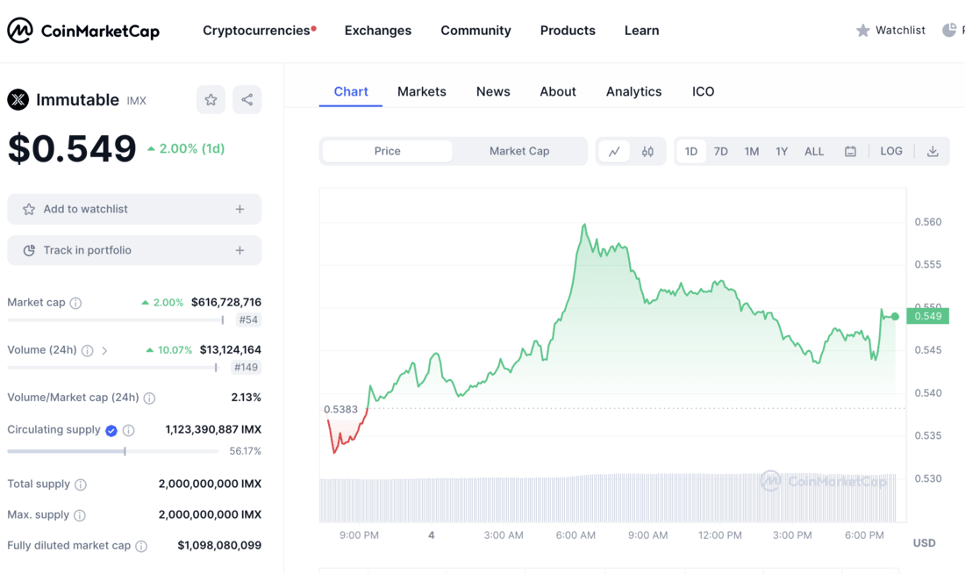
Task: Click the 56.17% circulating supply percentage
Action: (245, 451)
